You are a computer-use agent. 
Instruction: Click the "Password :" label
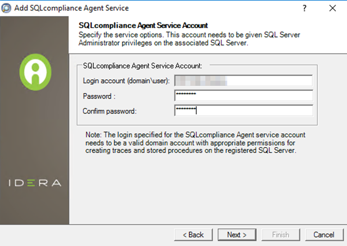tap(97, 96)
